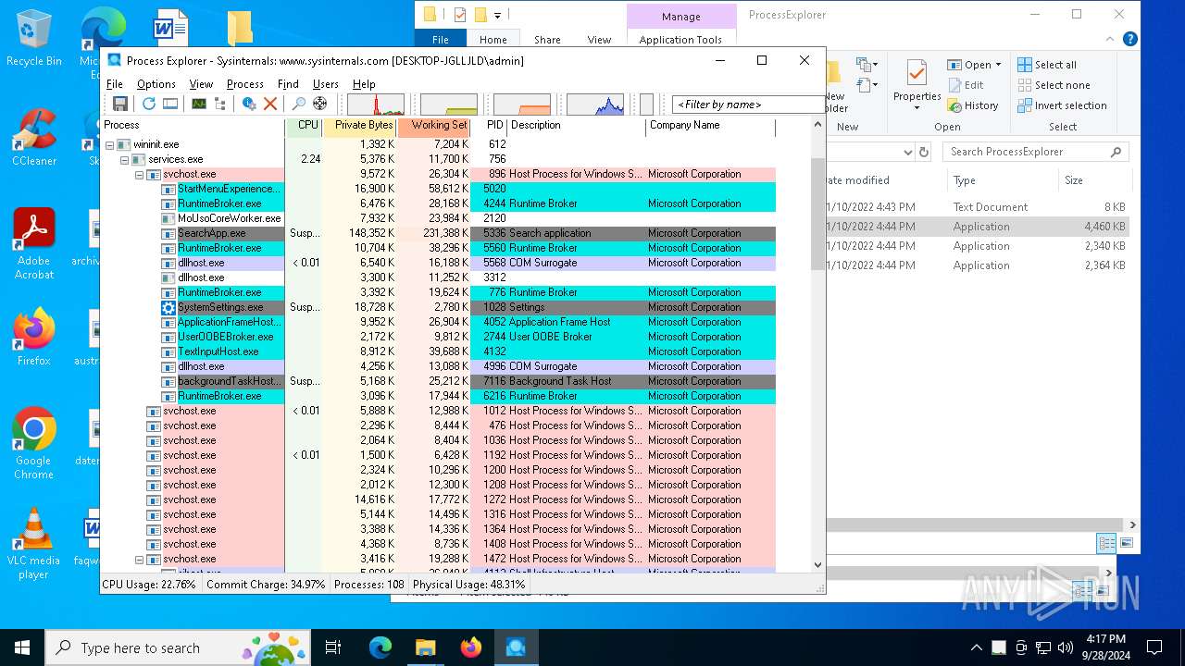Open the Find menu
1185x666 pixels.
tap(288, 84)
